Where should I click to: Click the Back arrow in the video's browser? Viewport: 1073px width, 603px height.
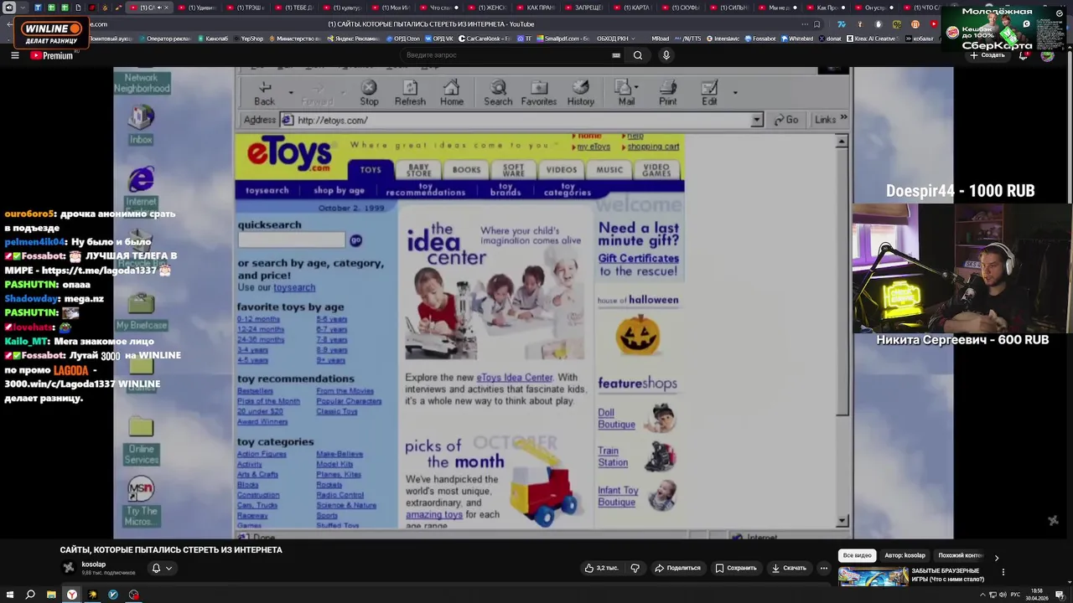(x=265, y=93)
